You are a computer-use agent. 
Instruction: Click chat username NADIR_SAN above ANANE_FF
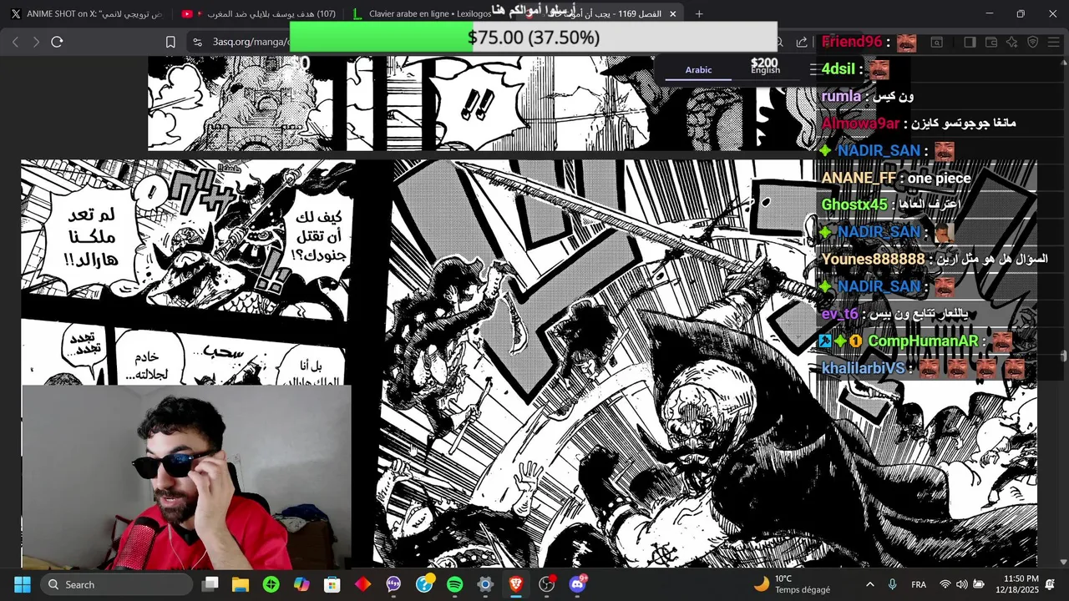tap(879, 150)
